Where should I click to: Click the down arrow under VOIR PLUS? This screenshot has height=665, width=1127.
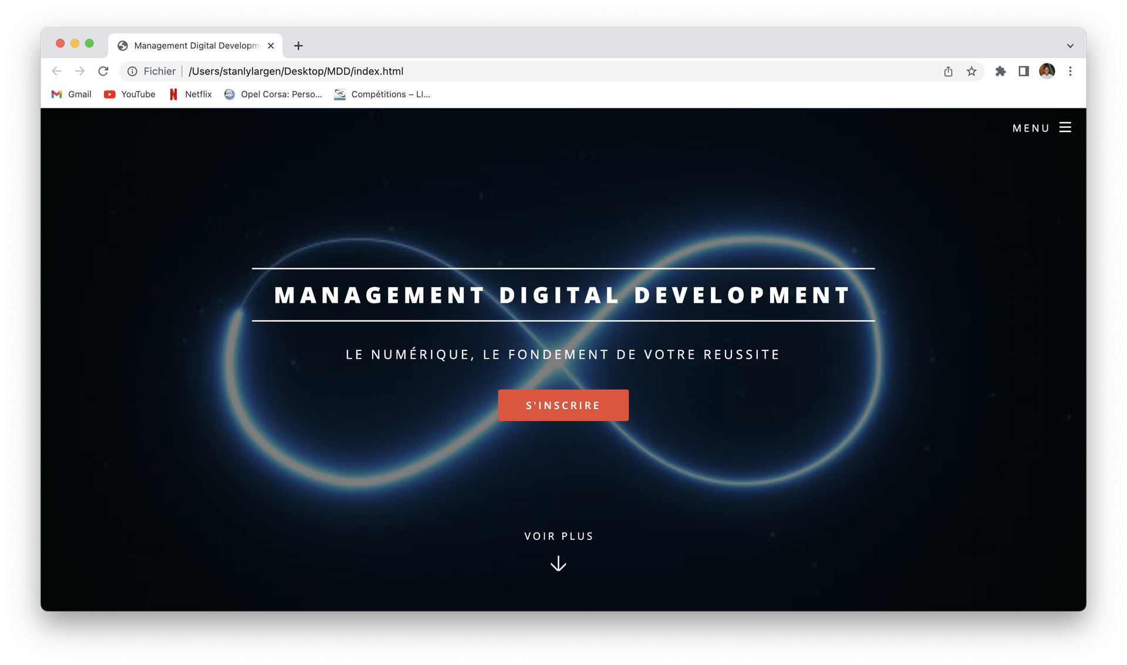(x=558, y=564)
